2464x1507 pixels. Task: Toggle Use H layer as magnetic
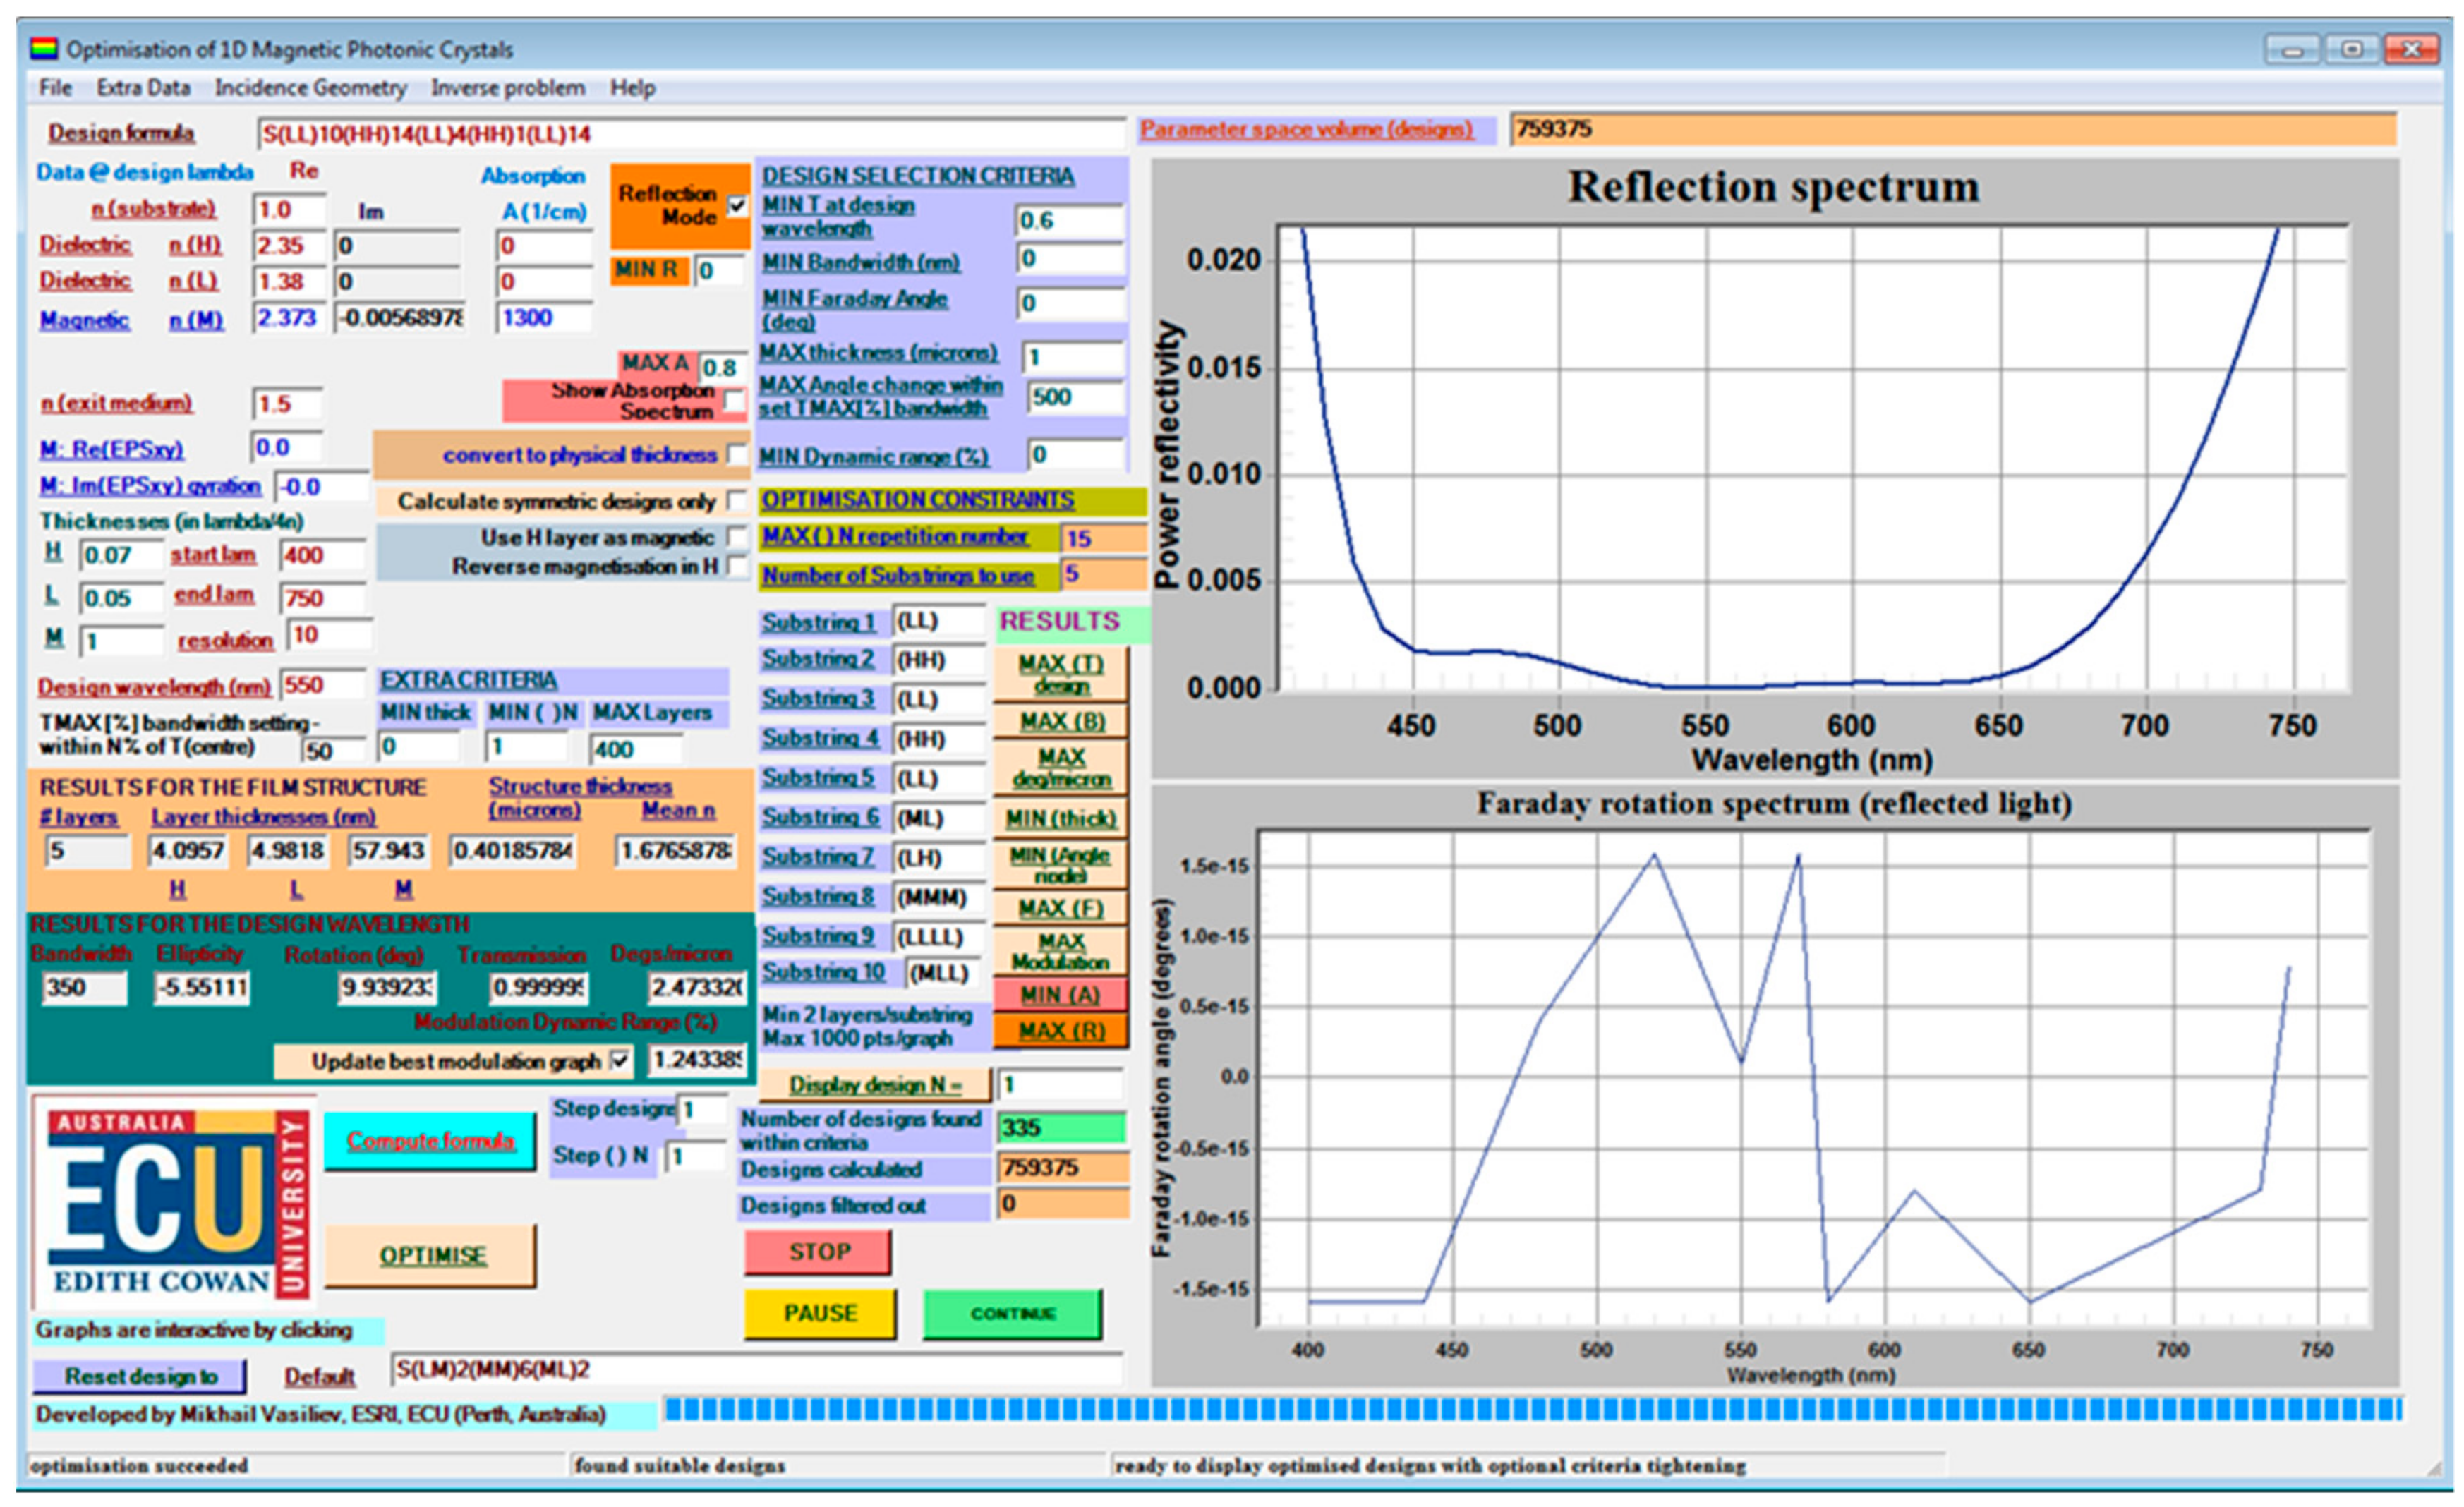(x=737, y=537)
